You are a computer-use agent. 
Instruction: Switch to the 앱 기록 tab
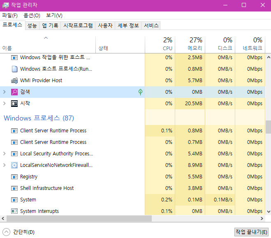[50, 25]
